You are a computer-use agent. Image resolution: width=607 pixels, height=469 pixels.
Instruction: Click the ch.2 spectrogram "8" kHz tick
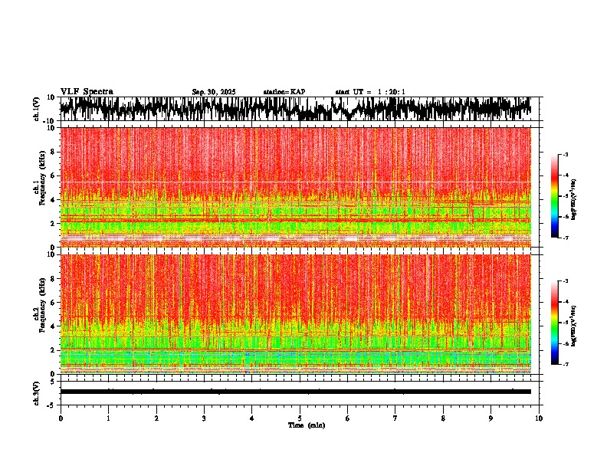point(53,279)
